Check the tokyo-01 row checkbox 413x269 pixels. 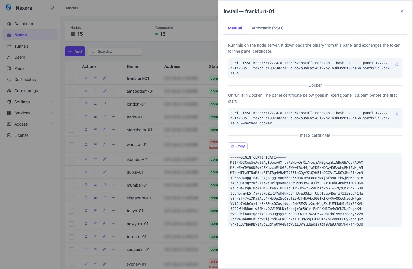click(x=71, y=211)
